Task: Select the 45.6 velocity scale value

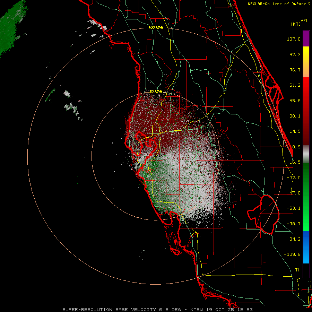Action: pyautogui.click(x=295, y=101)
